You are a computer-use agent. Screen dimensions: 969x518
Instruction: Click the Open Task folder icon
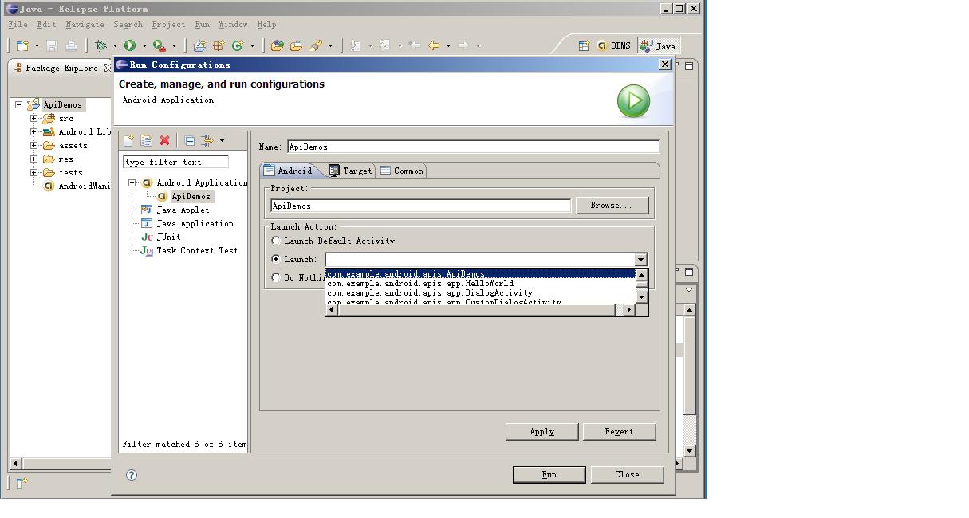coord(296,46)
